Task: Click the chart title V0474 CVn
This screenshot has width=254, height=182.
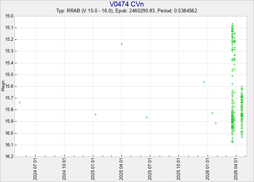Action: click(127, 4)
